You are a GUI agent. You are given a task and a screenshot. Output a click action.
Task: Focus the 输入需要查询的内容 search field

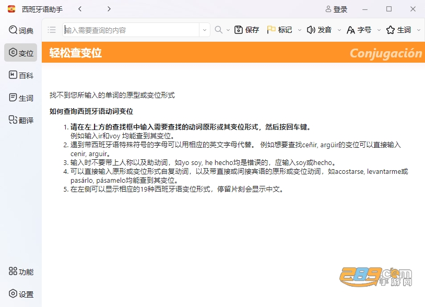131,30
